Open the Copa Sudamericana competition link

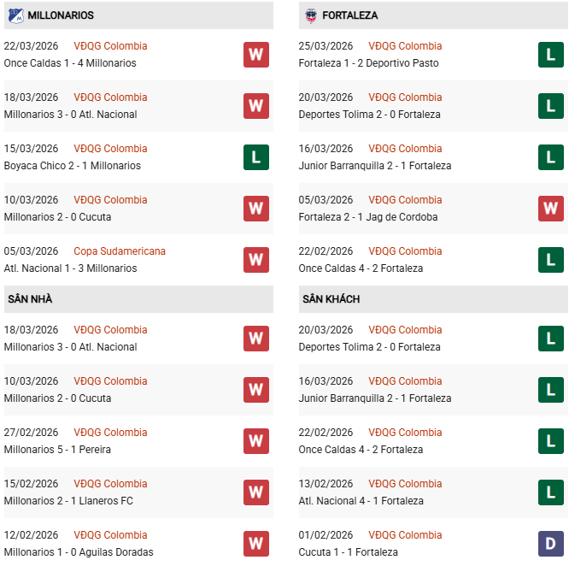pos(120,251)
